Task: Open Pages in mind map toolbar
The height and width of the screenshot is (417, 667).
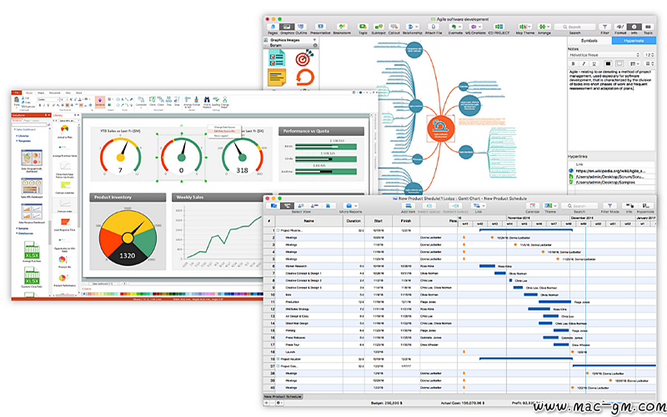Action: [x=273, y=27]
